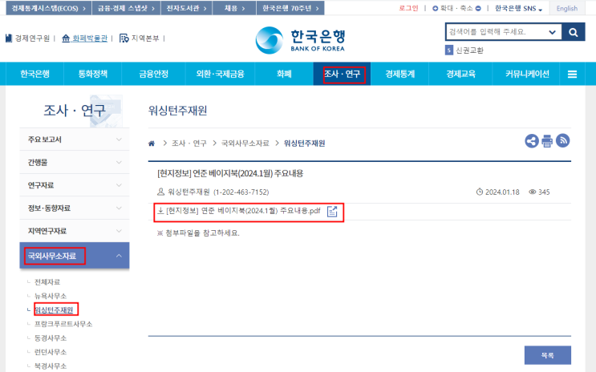Click the RSS feed icon
This screenshot has height=372, width=596.
[x=563, y=140]
